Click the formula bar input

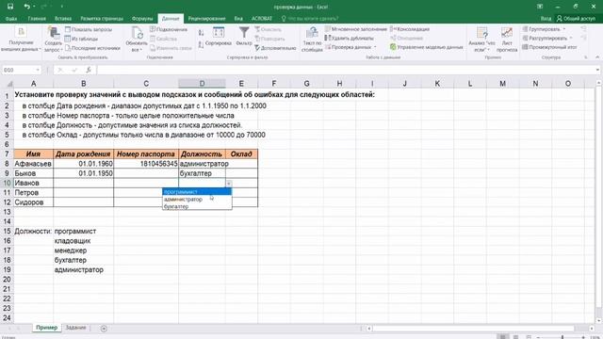pos(346,70)
